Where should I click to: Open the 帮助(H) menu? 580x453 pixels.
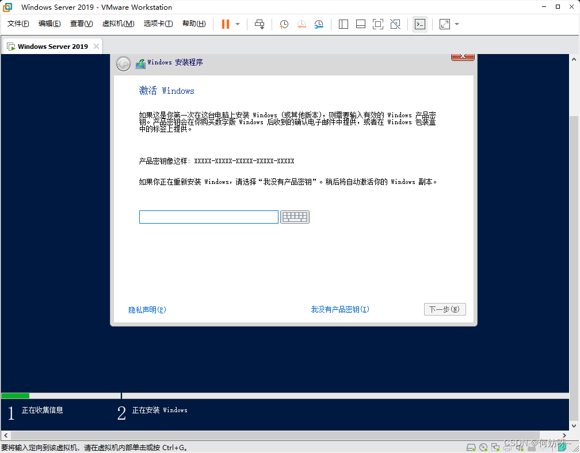(194, 24)
